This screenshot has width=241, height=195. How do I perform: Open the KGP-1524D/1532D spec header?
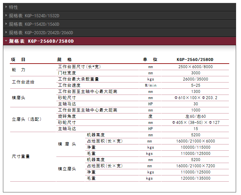[120, 16]
